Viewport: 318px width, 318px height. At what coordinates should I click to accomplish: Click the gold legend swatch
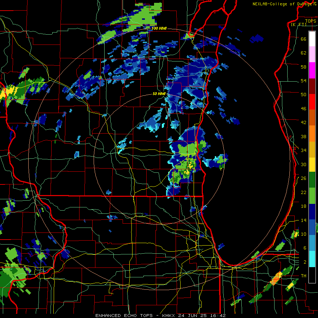pyautogui.click(x=312, y=149)
